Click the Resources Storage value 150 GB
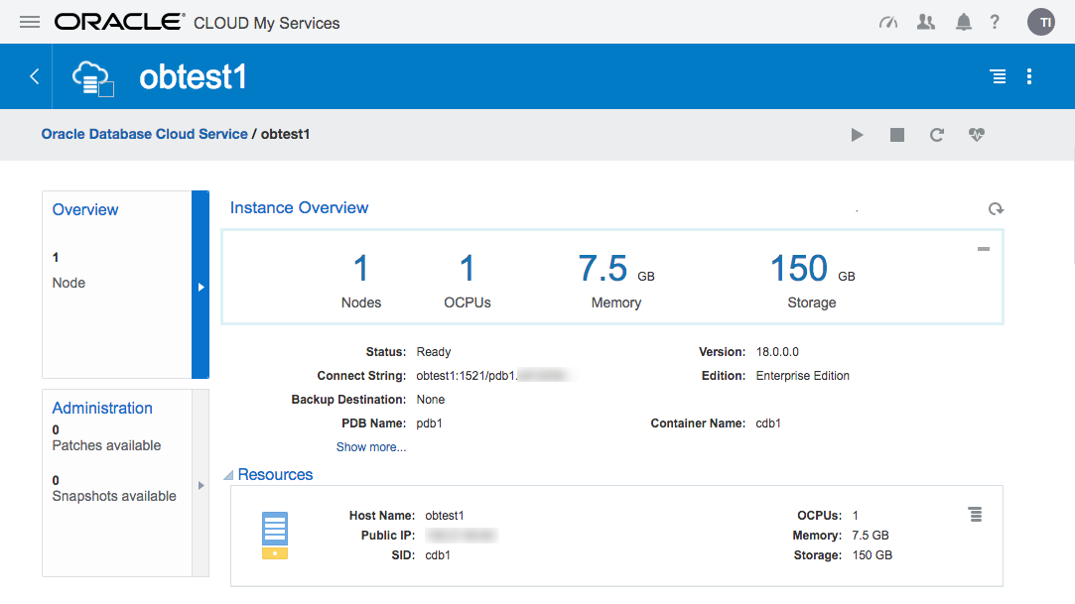The width and height of the screenshot is (1075, 604). pos(873,555)
